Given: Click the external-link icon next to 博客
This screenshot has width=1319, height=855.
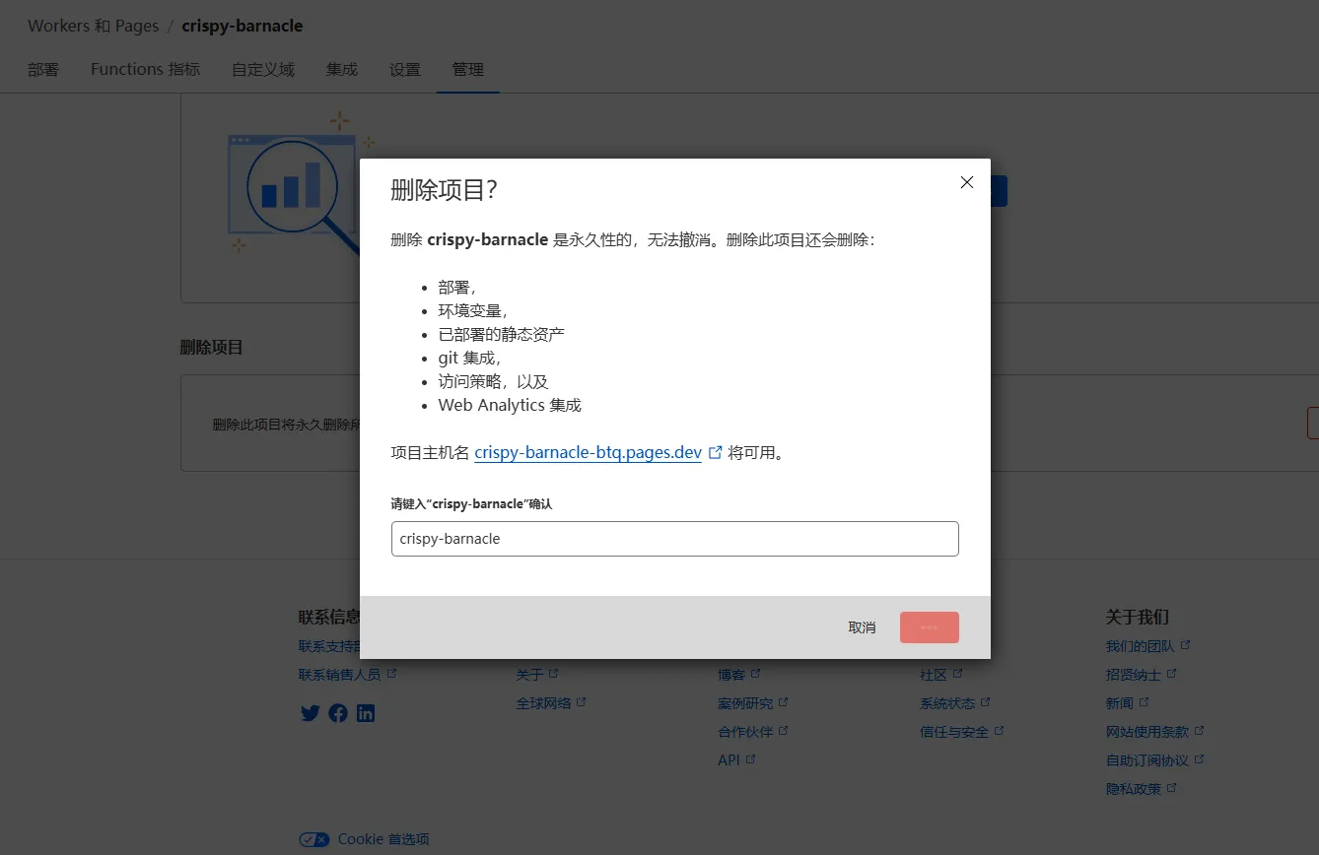Looking at the screenshot, I should point(755,673).
